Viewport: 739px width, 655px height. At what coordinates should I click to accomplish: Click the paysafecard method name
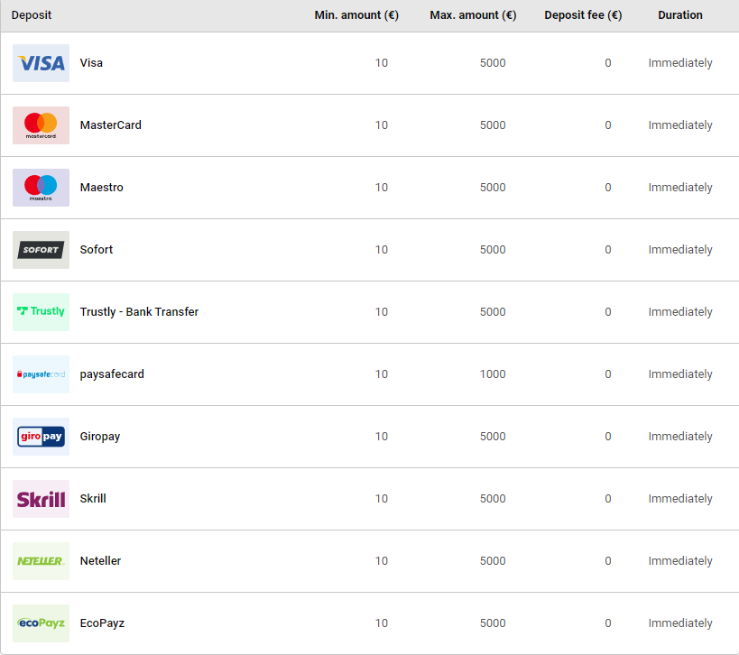[112, 374]
